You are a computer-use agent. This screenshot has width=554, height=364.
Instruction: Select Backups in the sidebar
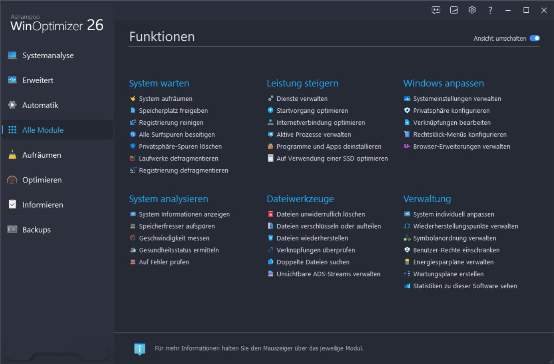point(36,230)
